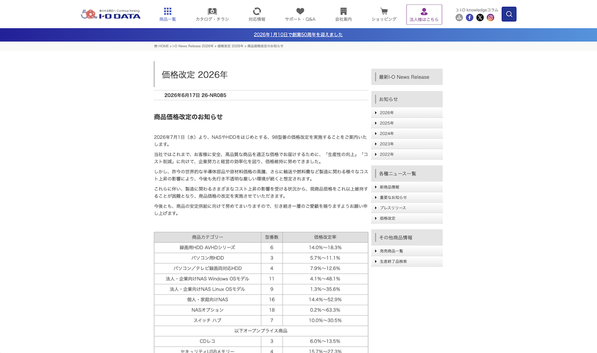Open the 50周年 anniversary banner link
This screenshot has width=597, height=353.
coord(298,35)
